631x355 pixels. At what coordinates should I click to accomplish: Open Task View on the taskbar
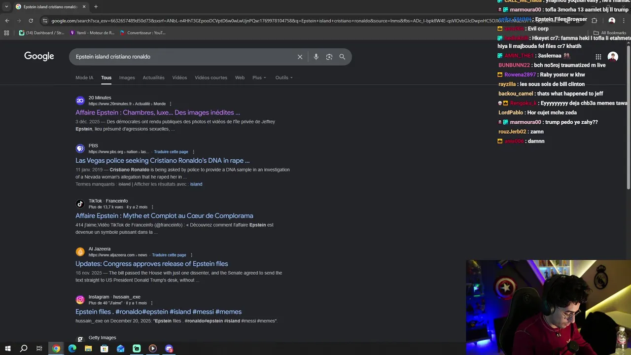point(39,349)
